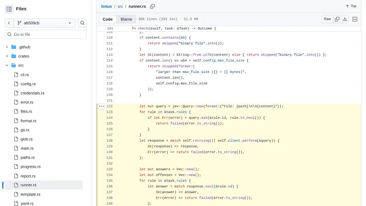Click the folder icon of crates
This screenshot has width=366, height=206.
tap(14, 56)
